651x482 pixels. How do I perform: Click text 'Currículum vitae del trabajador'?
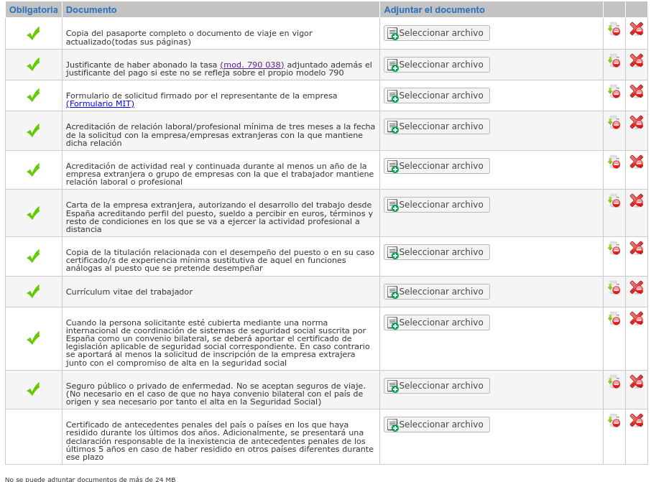point(129,292)
